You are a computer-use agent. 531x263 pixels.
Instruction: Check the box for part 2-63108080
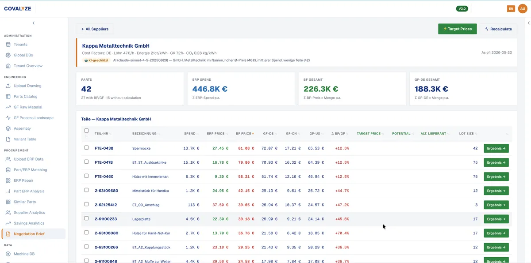(86, 233)
